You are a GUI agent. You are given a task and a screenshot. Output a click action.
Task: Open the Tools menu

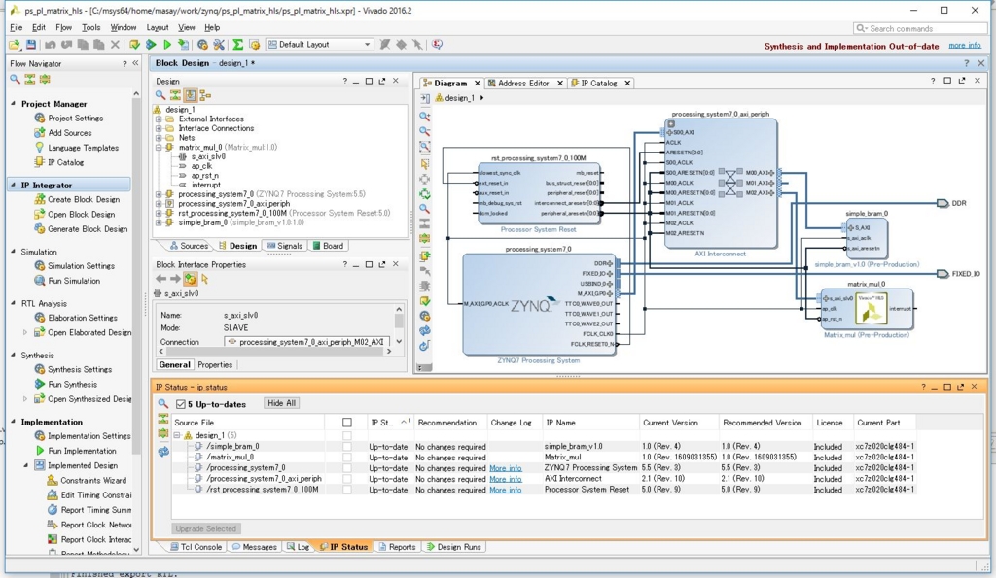point(90,27)
